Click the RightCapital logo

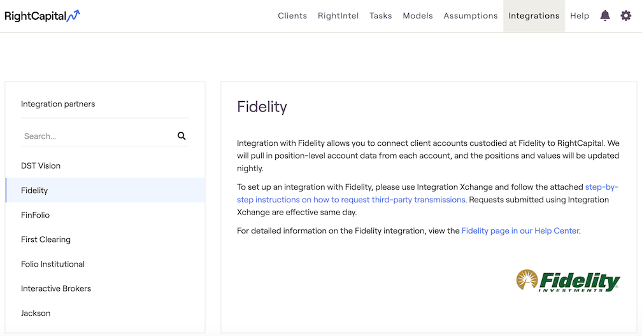tap(42, 16)
